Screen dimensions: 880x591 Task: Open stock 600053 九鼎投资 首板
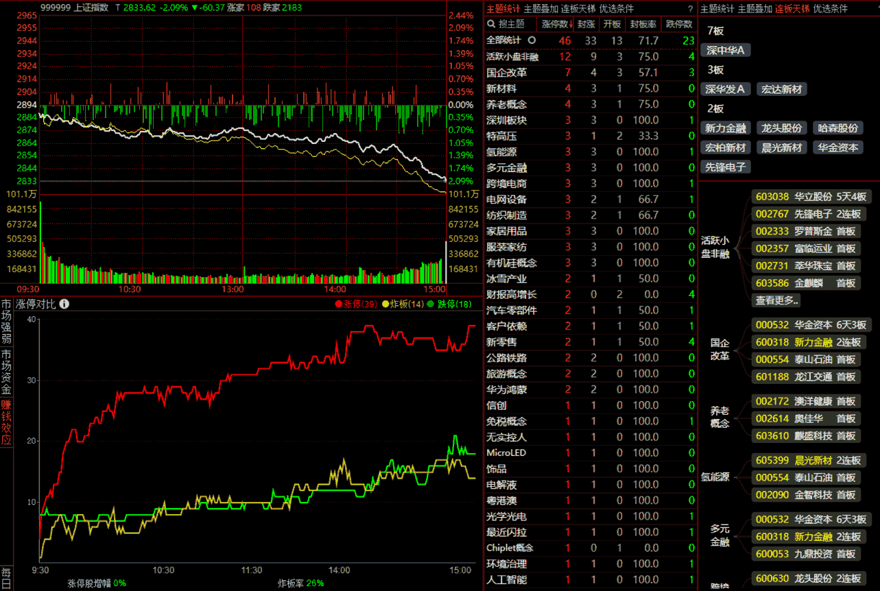pyautogui.click(x=807, y=553)
